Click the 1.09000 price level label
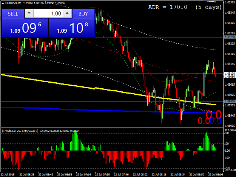The width and height of the screenshot is (236, 177). pos(230,102)
